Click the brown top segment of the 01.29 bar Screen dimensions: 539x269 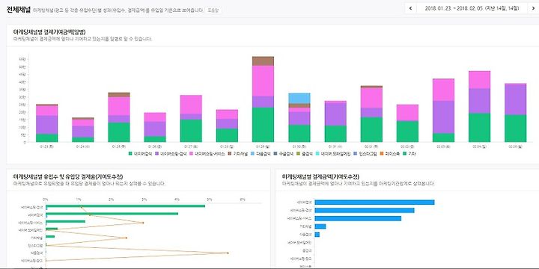point(263,61)
